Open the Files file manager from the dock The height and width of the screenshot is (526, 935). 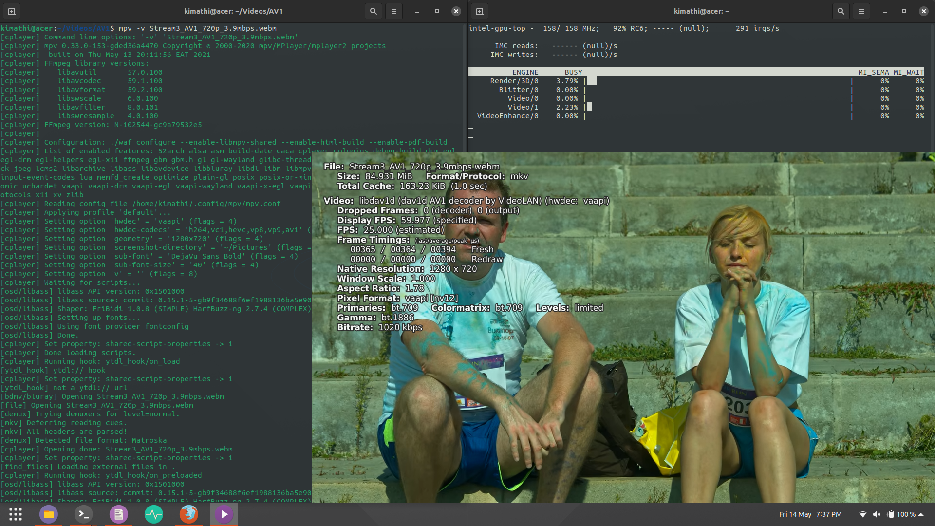click(x=48, y=514)
